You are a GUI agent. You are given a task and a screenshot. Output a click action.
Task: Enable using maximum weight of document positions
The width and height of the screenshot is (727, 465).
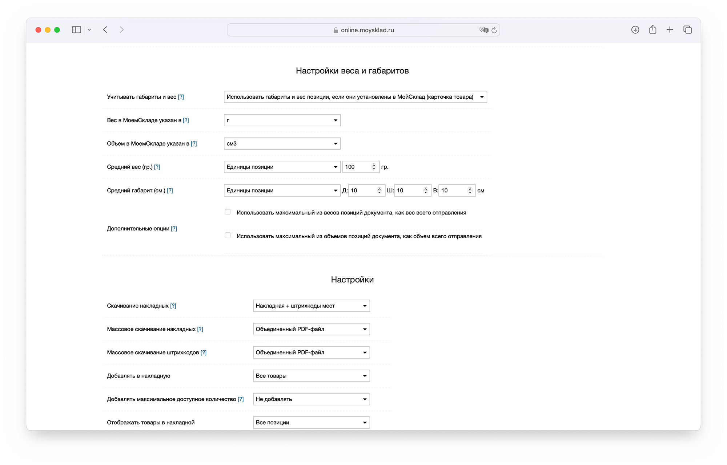coord(228,212)
